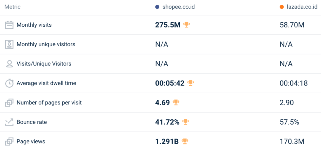This screenshot has height=151, width=321.
Task: Click the blue dot for shopee.co.id
Action: click(x=157, y=7)
